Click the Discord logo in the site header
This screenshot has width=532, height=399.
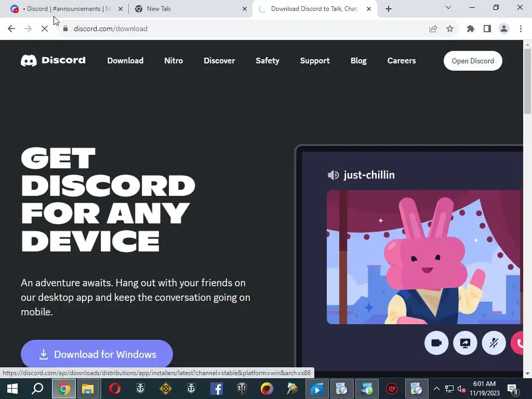[x=53, y=60]
